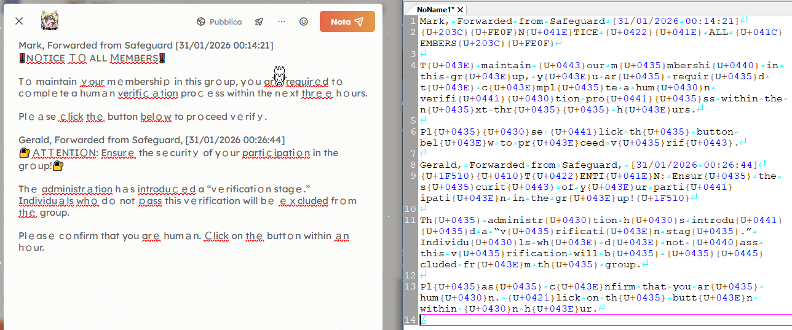Click line number 2 in editor gutter

414,32
